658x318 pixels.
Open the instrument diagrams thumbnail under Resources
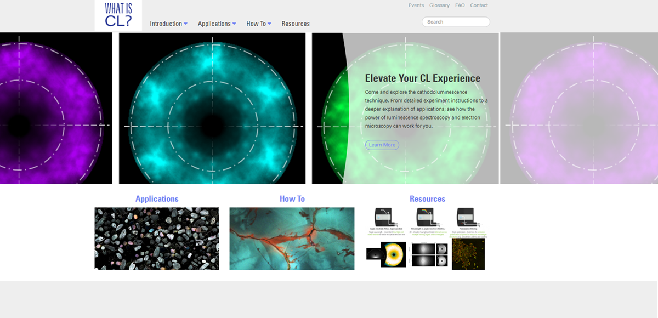[x=427, y=238]
